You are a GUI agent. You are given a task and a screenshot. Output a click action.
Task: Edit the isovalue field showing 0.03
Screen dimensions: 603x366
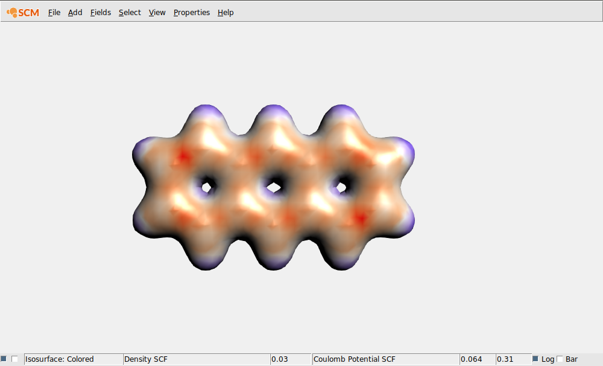(x=291, y=359)
